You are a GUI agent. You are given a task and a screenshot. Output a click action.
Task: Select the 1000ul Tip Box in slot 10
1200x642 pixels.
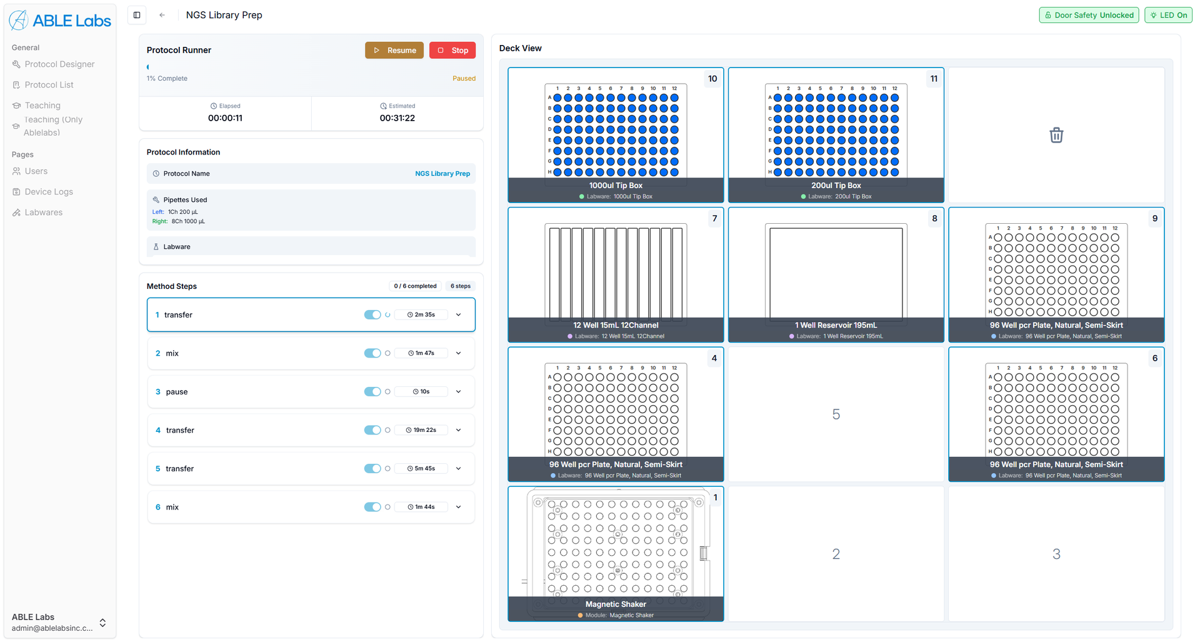pyautogui.click(x=616, y=135)
